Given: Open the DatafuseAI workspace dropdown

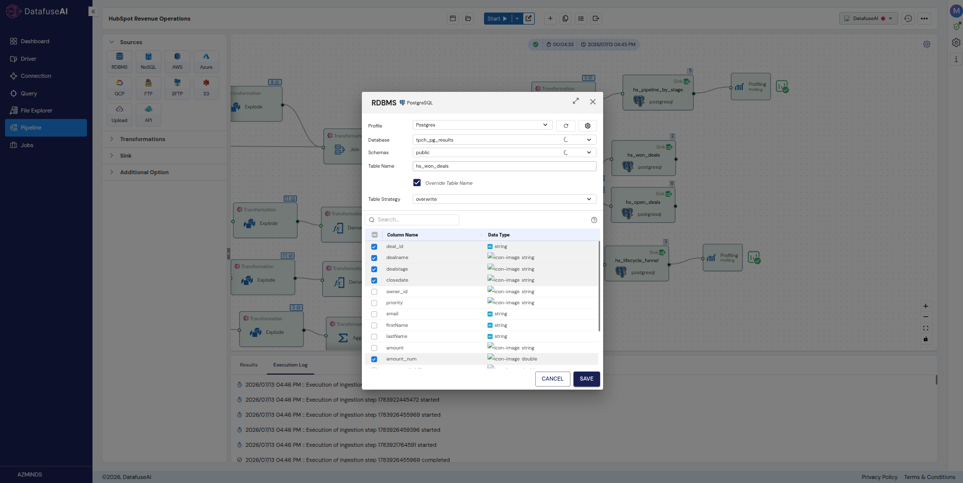Looking at the screenshot, I should [x=869, y=19].
